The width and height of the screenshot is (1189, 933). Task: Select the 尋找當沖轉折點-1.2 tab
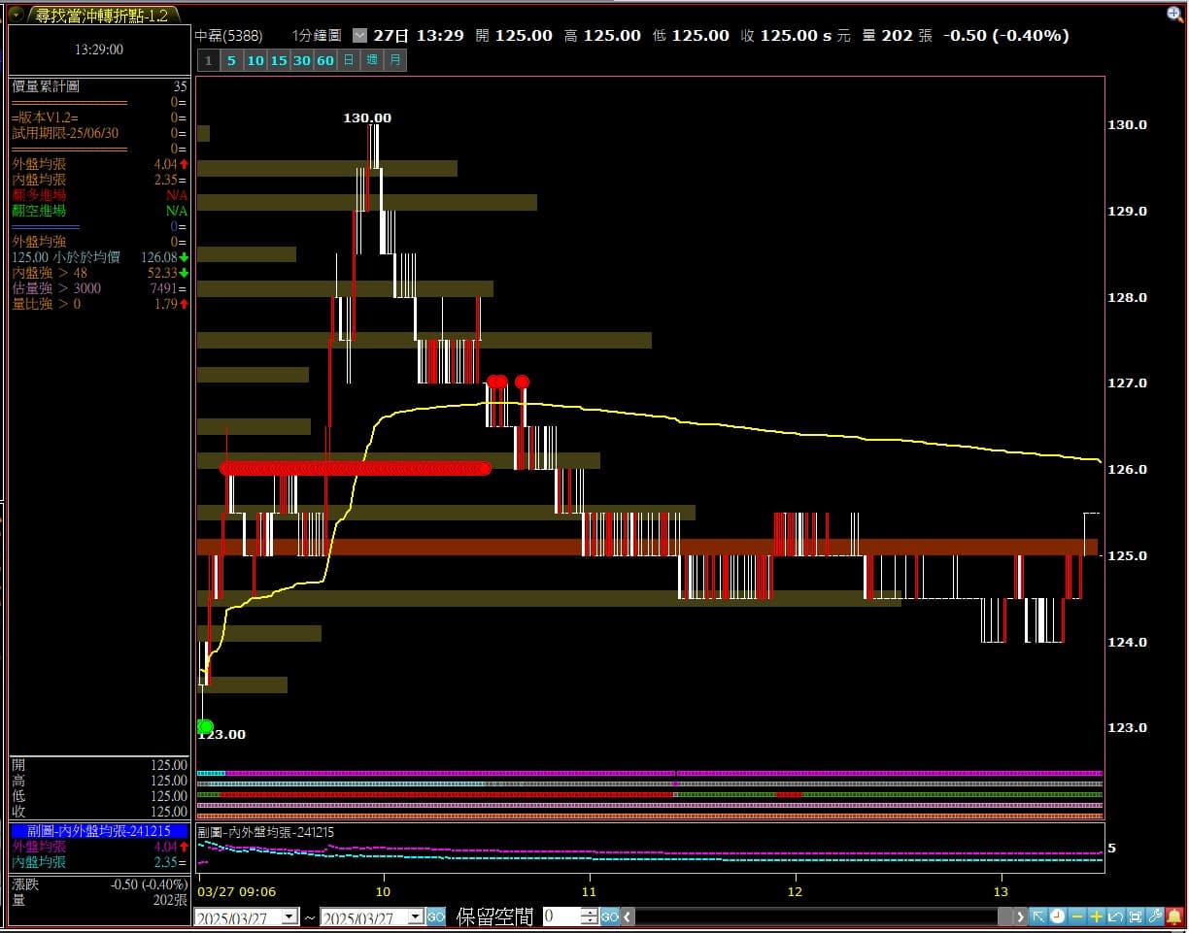tap(101, 16)
